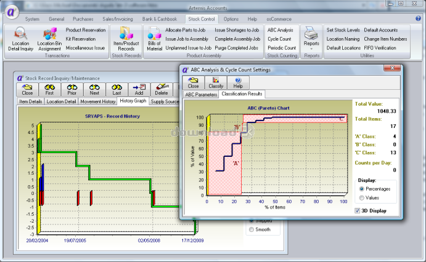Switch to Supply Source tab
Image resolution: width=426 pixels, height=262 pixels.
[x=165, y=101]
